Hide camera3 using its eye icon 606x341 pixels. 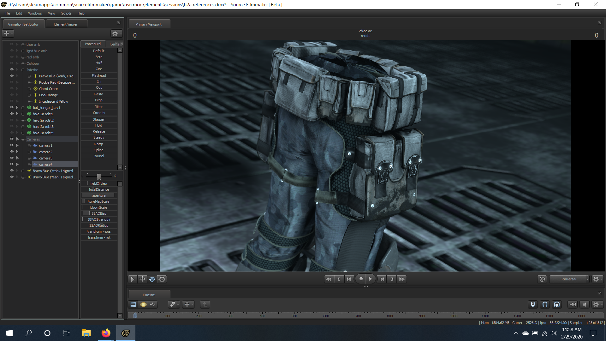click(x=12, y=158)
